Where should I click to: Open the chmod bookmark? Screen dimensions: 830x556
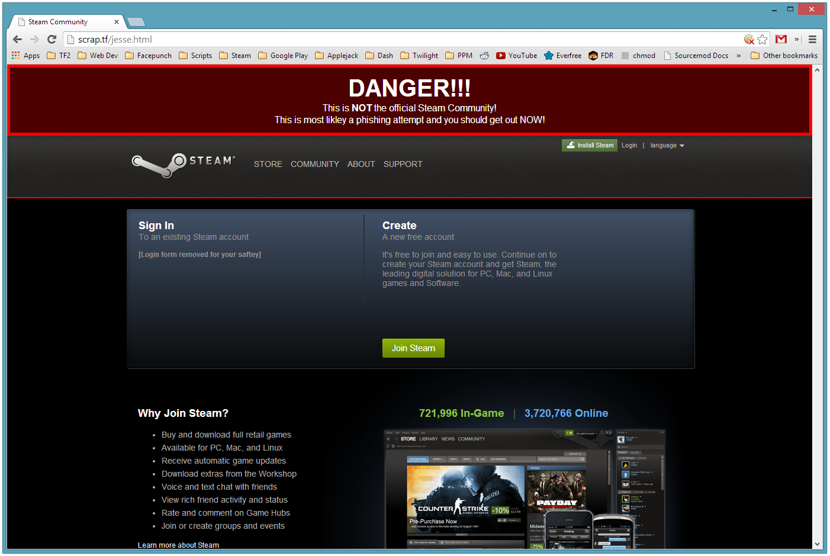click(x=638, y=56)
